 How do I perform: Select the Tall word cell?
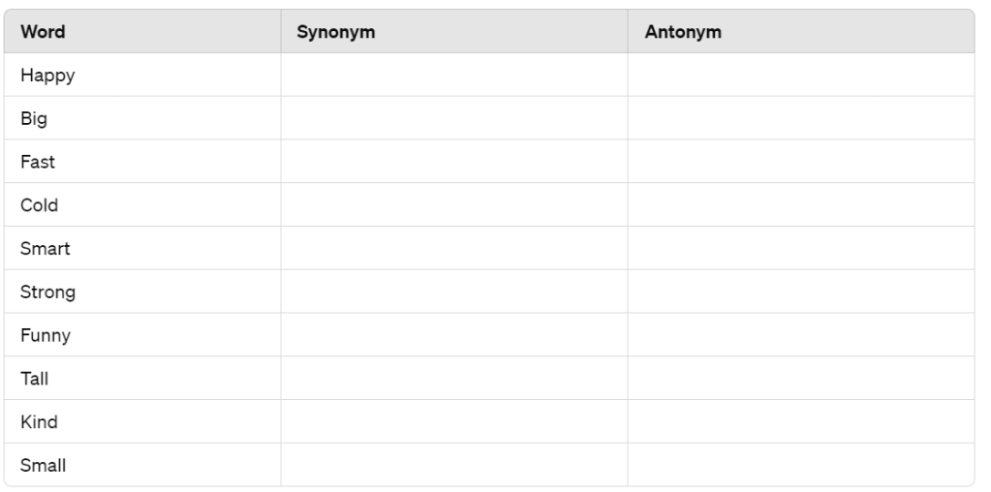34,379
